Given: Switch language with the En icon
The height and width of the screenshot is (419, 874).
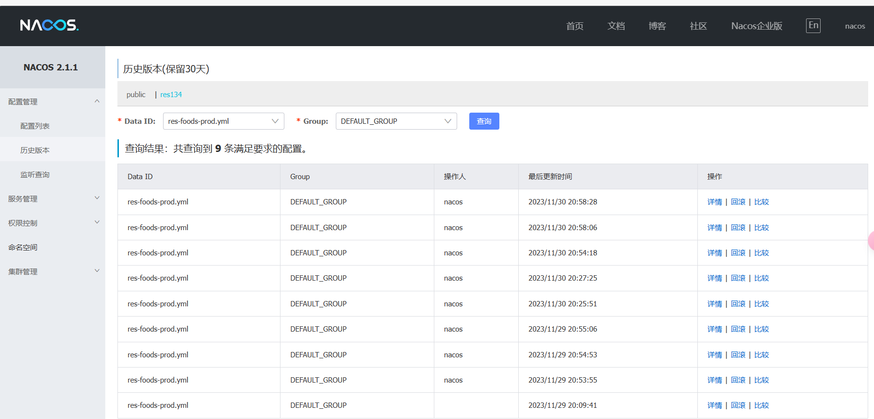Looking at the screenshot, I should coord(813,25).
